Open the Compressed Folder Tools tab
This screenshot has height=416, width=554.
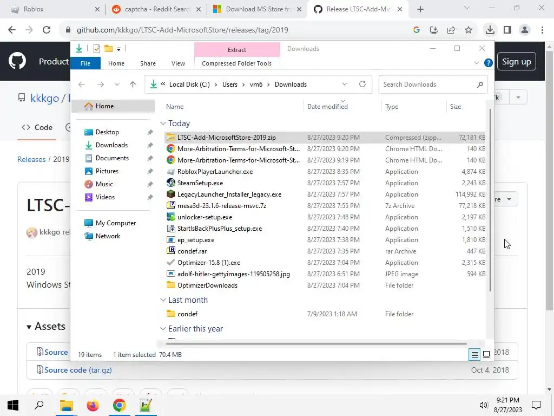[237, 63]
